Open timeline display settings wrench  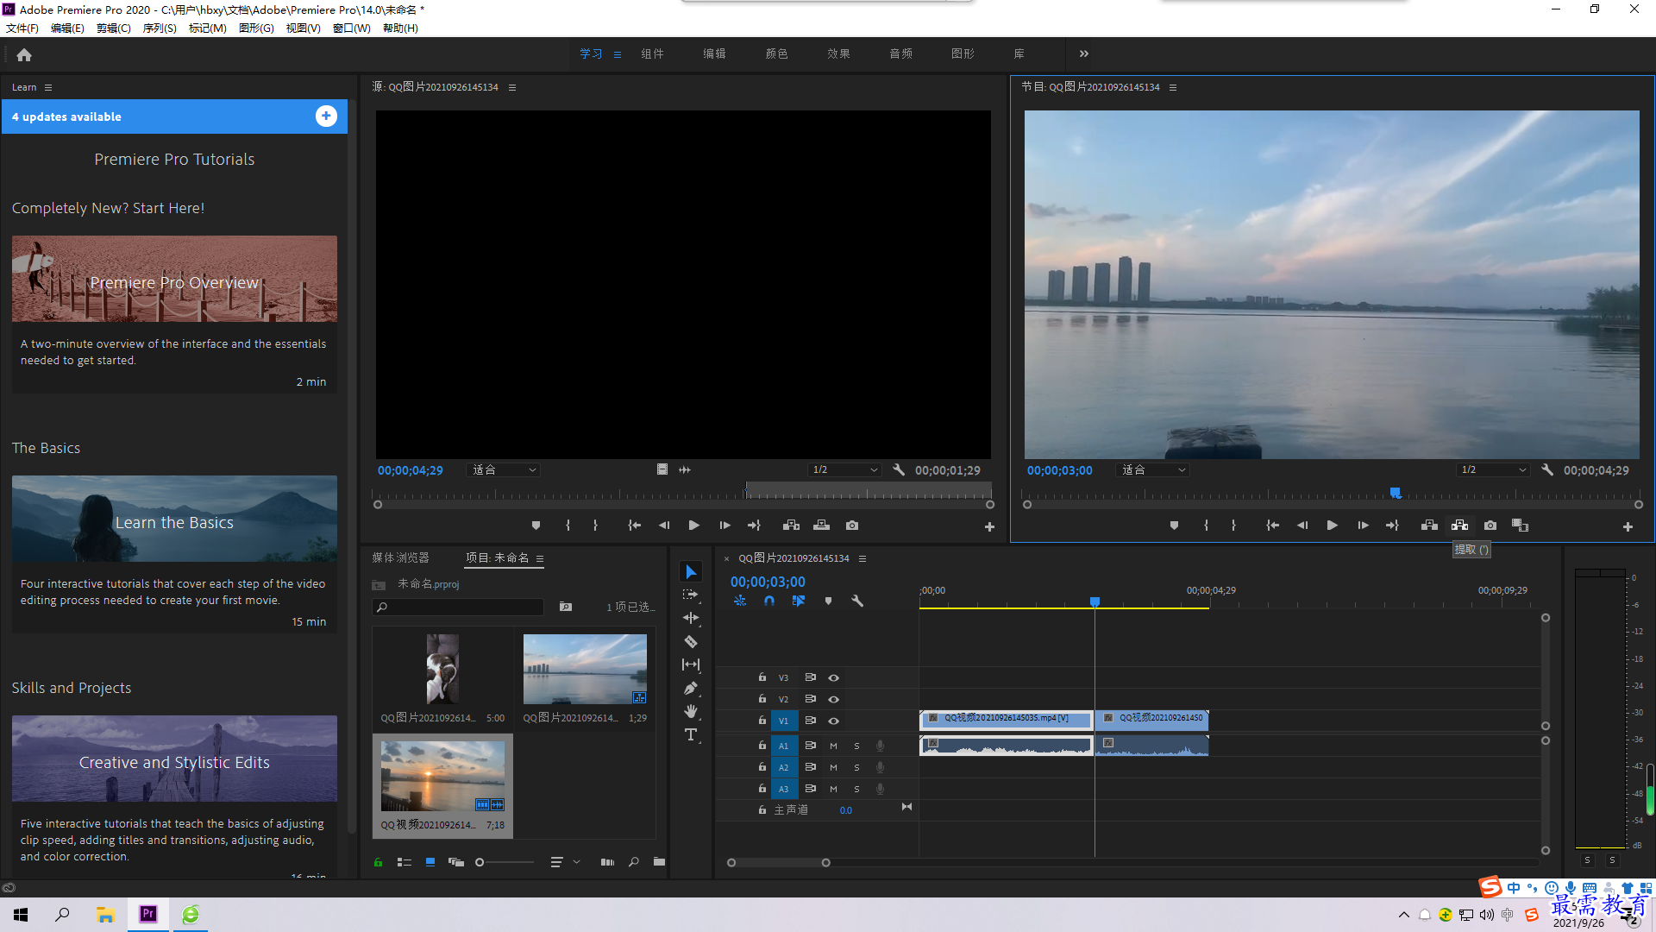tap(857, 601)
